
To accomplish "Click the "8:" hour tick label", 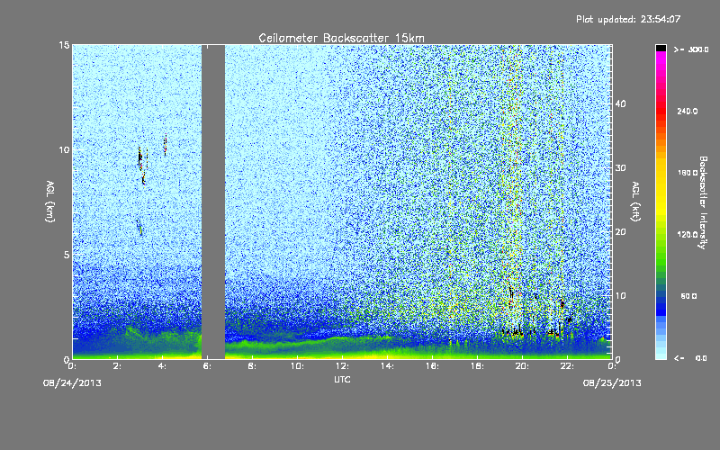I will [252, 366].
